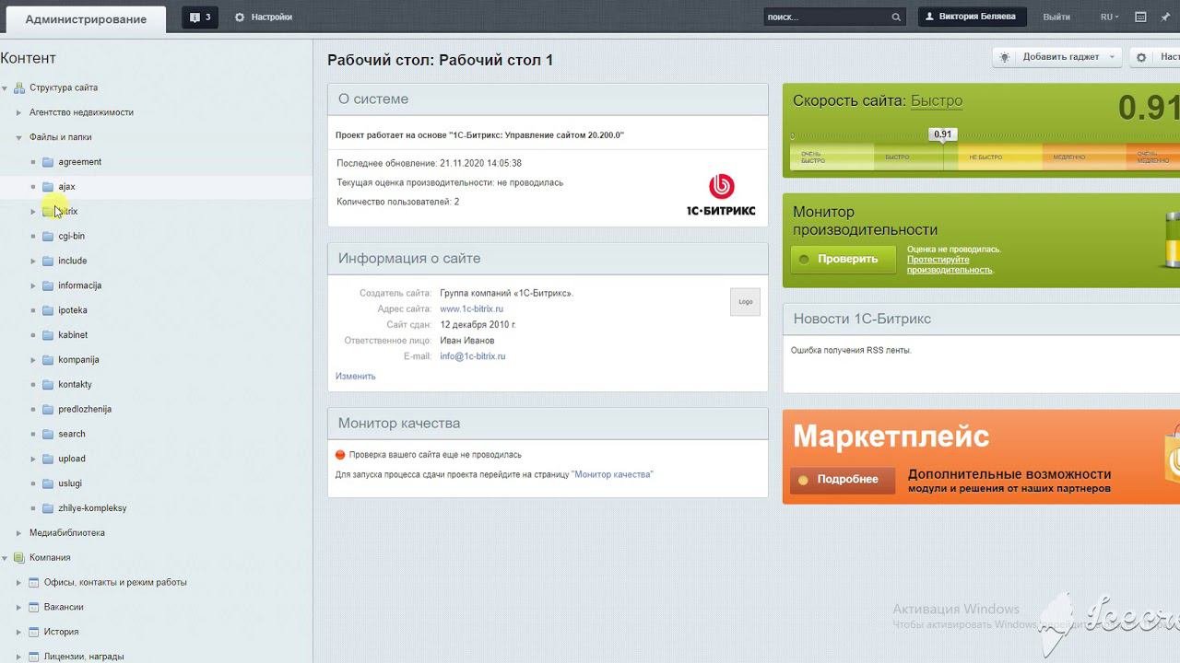Image resolution: width=1180 pixels, height=663 pixels.
Task: Click the magnifier icon in the search box
Action: pyautogui.click(x=896, y=17)
